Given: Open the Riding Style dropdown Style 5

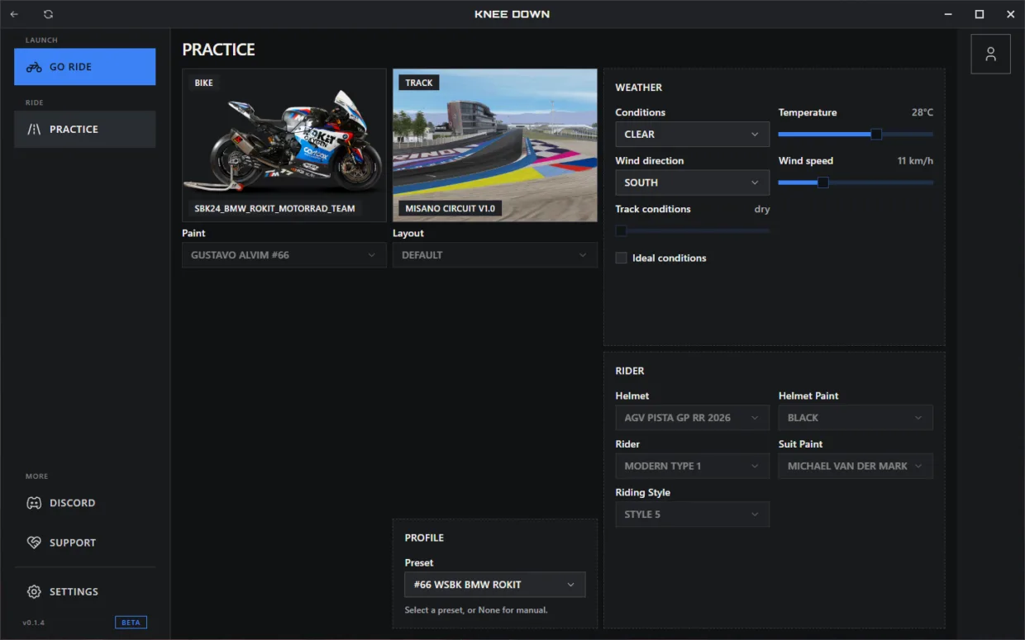Looking at the screenshot, I should (692, 514).
